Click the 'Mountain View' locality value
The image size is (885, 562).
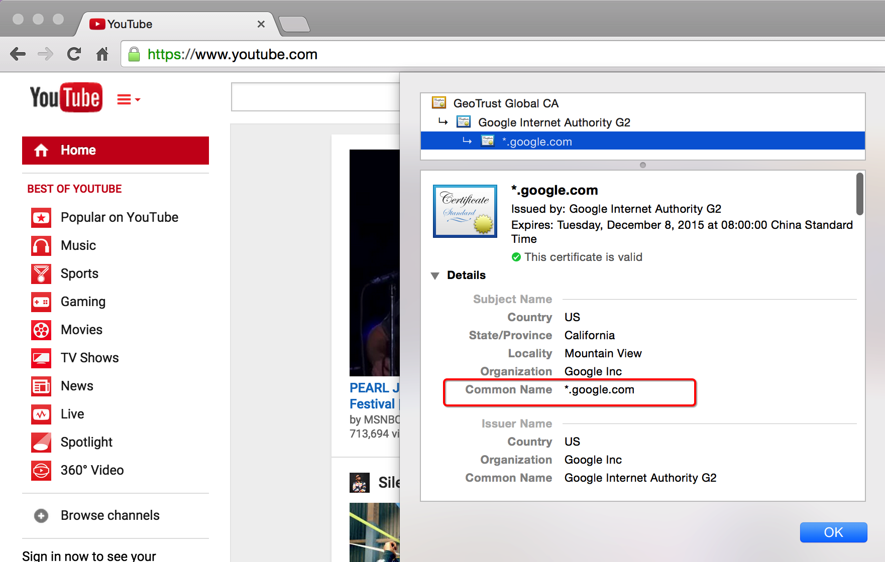pos(603,353)
